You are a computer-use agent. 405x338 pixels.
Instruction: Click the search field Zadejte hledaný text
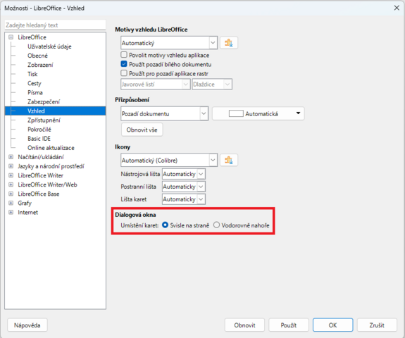pos(55,25)
